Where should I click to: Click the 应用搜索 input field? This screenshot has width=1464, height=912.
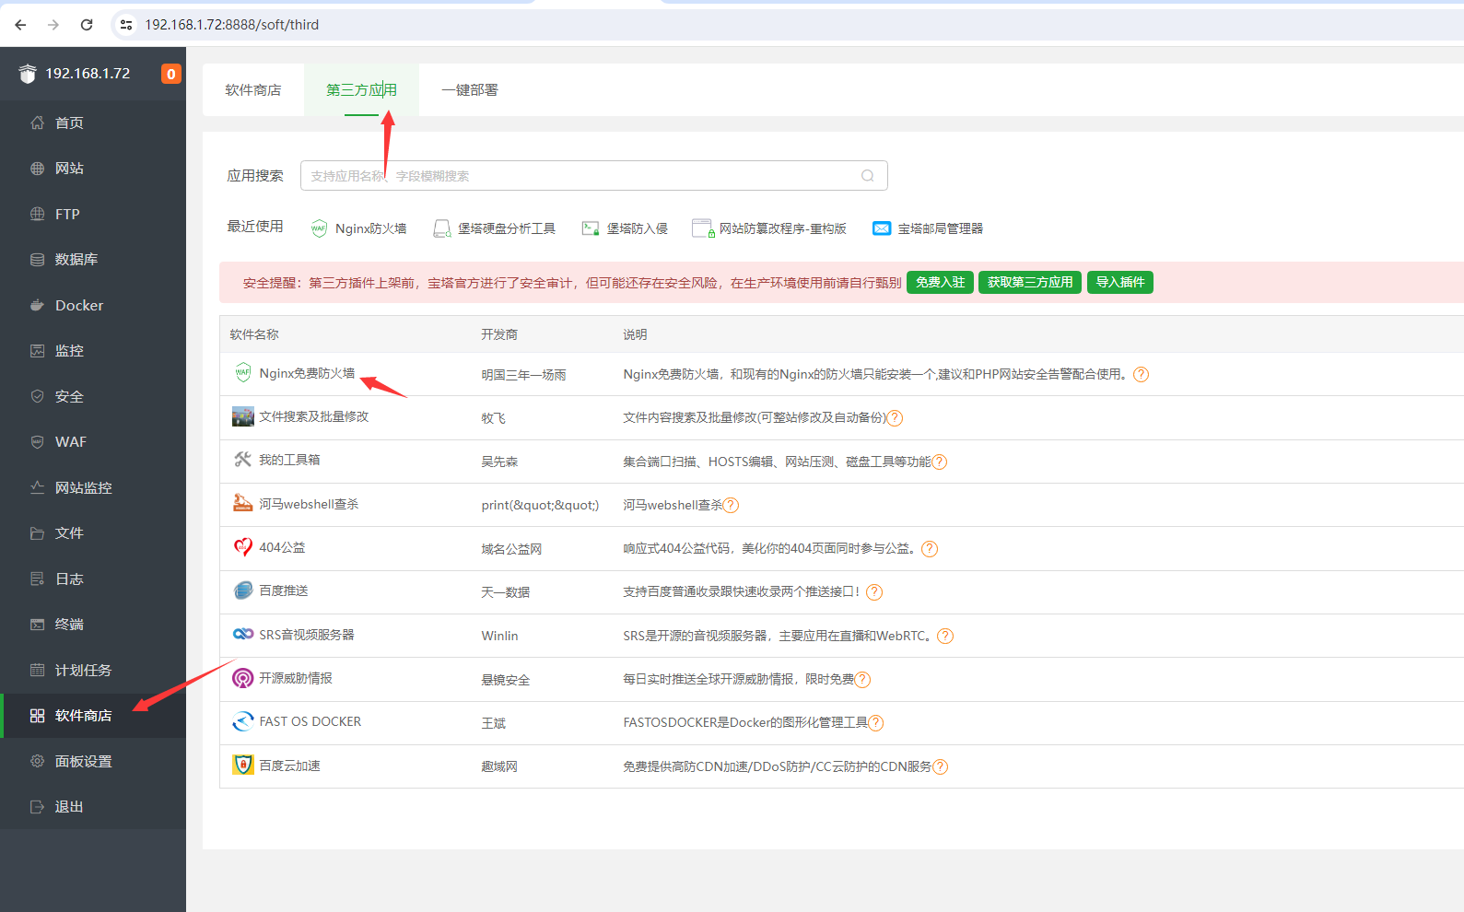[594, 176]
